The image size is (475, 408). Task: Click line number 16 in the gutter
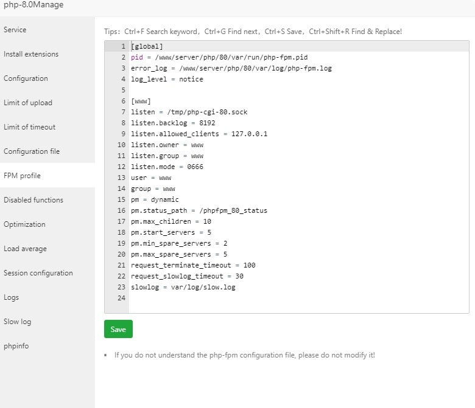pos(121,210)
